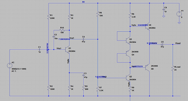
Task: Click the Vq5e vertical net label
Action: click(x=129, y=84)
